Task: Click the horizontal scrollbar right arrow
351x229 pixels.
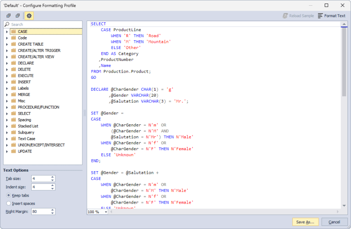Action: (x=337, y=211)
